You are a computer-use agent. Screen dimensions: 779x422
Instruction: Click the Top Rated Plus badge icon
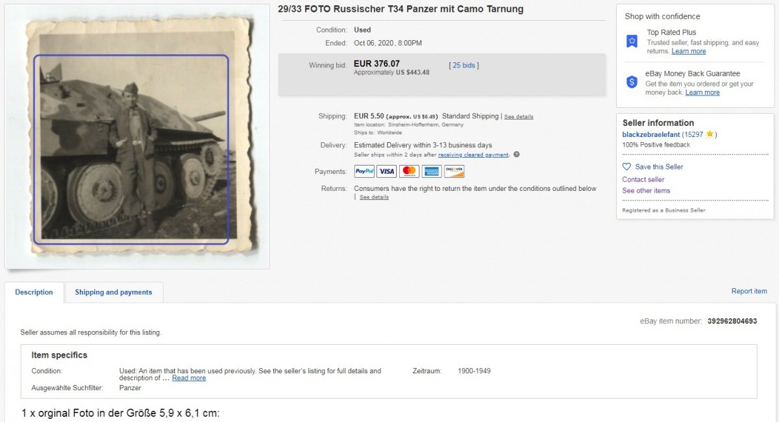(x=632, y=41)
